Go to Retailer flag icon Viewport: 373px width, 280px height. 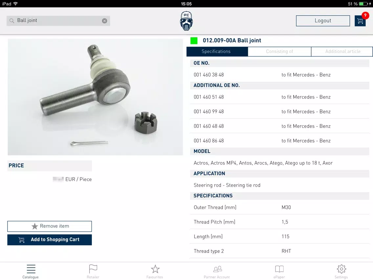point(93,269)
